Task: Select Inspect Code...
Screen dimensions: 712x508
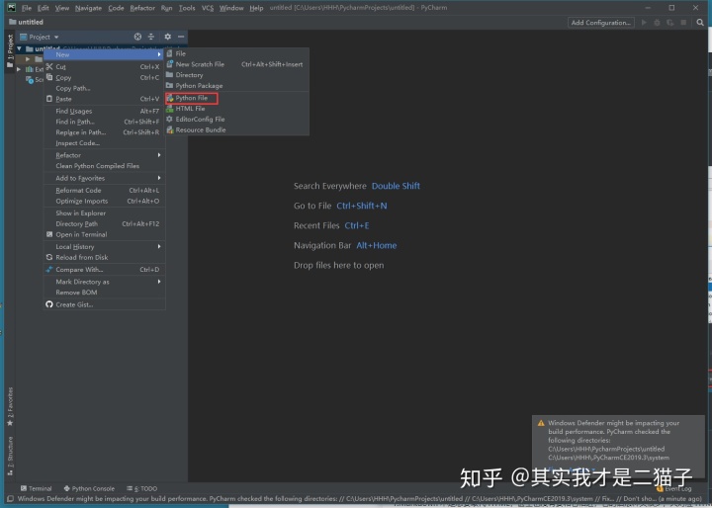Action: tap(104, 143)
